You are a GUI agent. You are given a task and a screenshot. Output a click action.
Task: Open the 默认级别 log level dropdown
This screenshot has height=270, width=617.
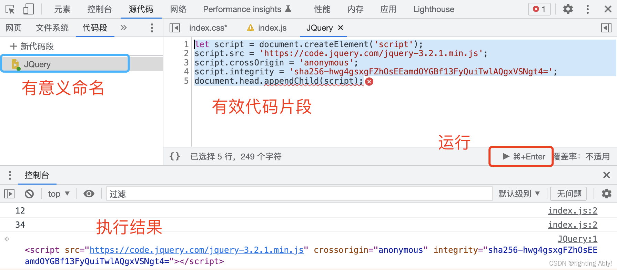(x=519, y=194)
